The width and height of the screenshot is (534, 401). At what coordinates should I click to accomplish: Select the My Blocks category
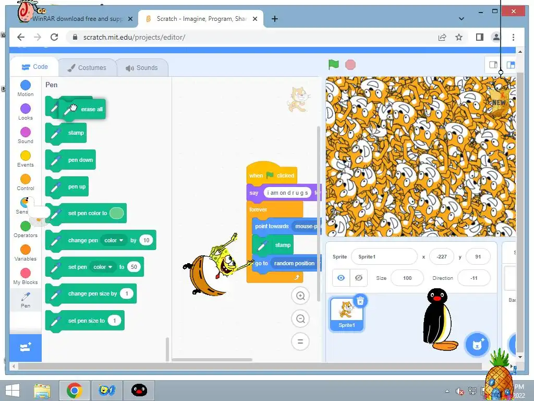point(26,277)
